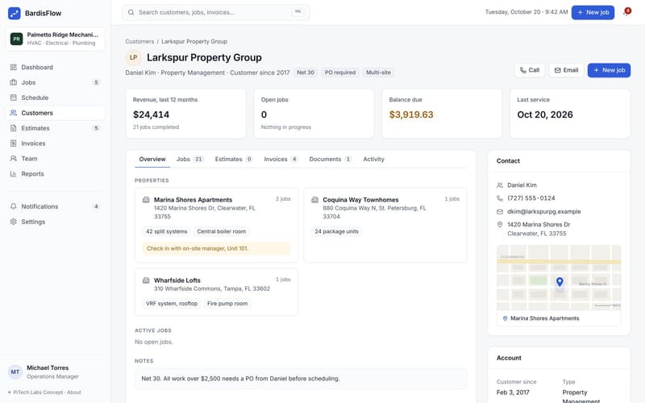
Task: Focus the search customers, jobs, invoices field
Action: pyautogui.click(x=215, y=12)
